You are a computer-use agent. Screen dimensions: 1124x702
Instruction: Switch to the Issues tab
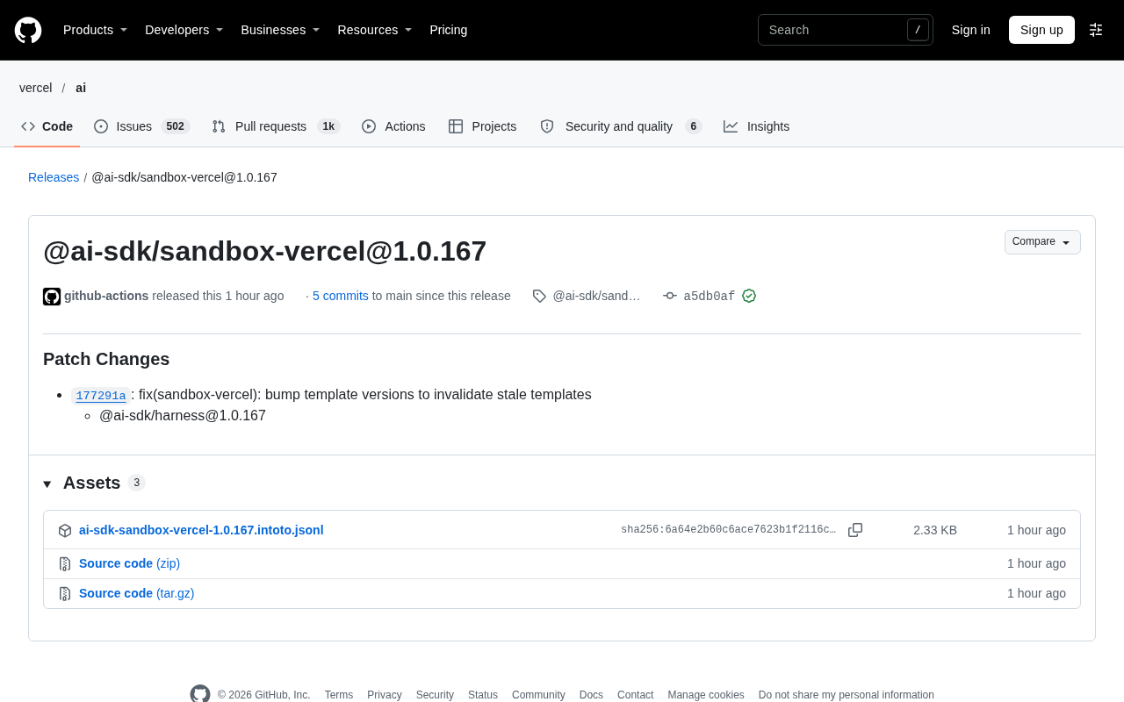tap(142, 126)
